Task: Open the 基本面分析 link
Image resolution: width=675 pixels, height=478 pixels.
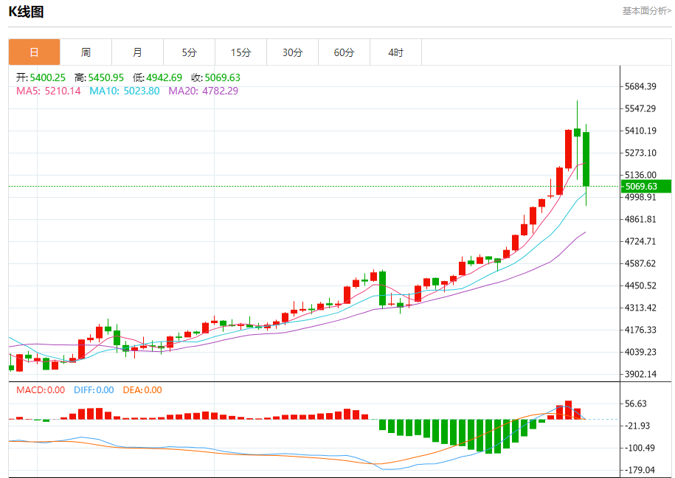Action: click(646, 11)
